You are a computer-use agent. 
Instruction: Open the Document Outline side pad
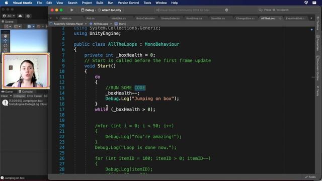[x=318, y=68]
